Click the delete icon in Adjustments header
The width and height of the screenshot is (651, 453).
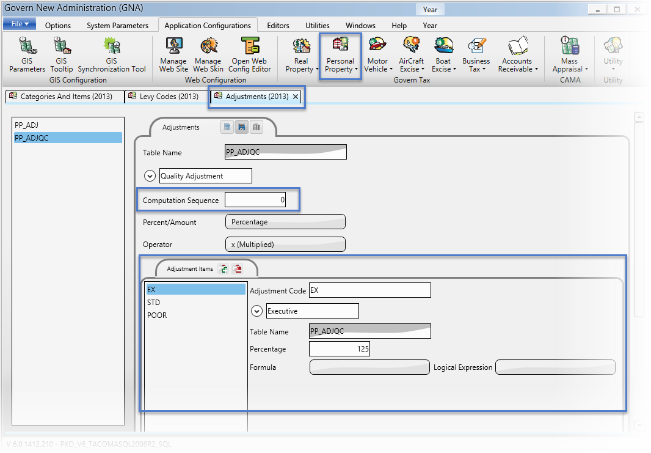pyautogui.click(x=256, y=127)
